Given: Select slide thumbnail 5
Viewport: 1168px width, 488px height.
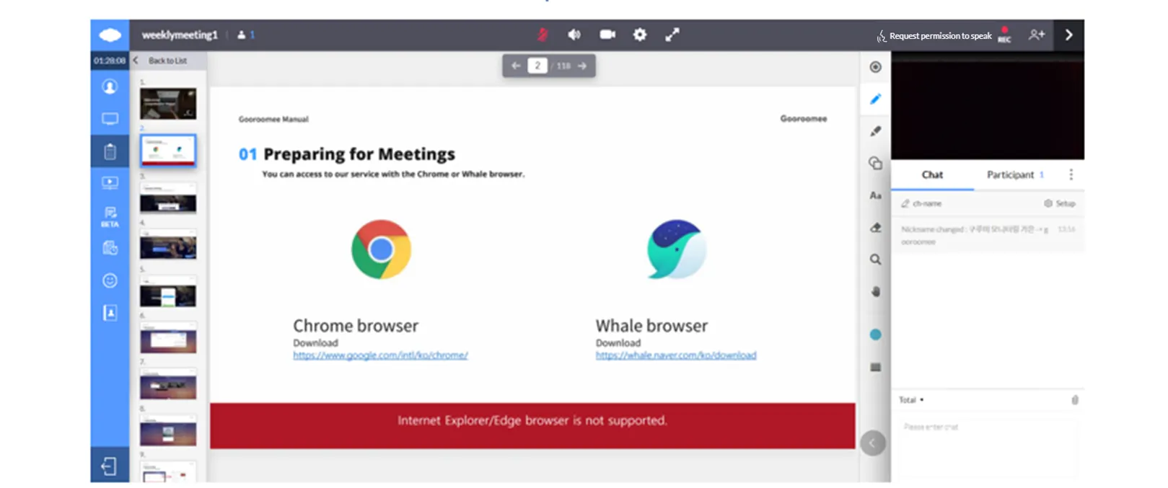Looking at the screenshot, I should point(168,292).
